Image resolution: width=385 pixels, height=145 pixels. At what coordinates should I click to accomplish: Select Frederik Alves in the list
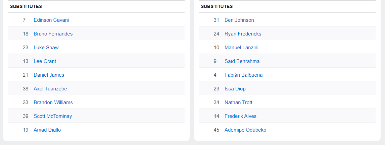240,116
